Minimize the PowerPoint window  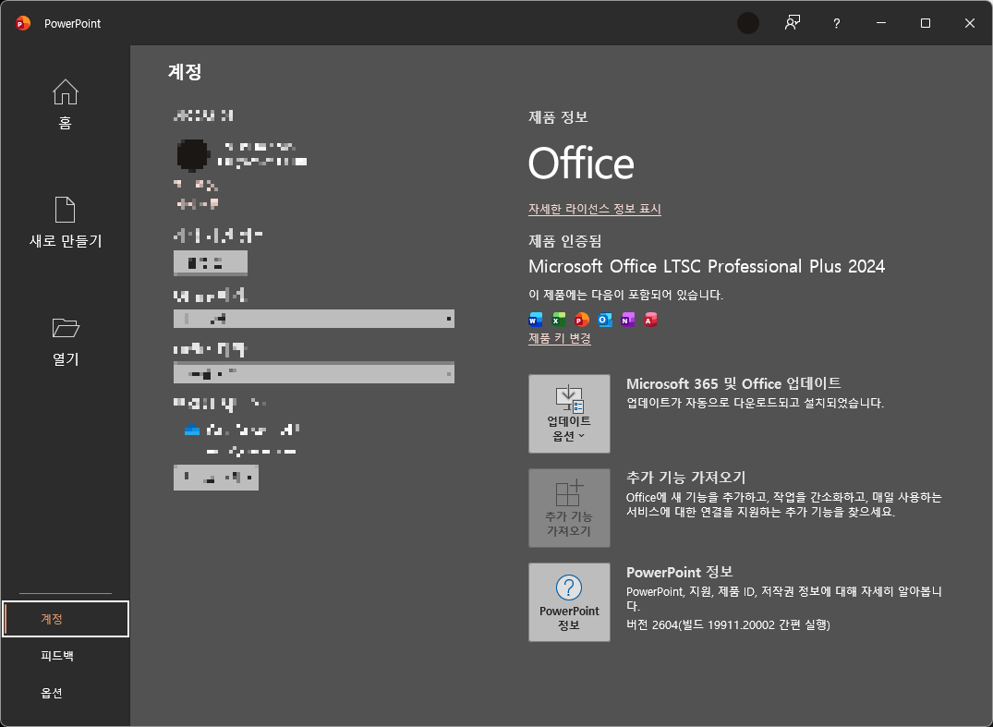click(881, 23)
